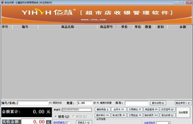Click the 数量 quantity field showing 1.00
193x124 pixels.
85,103
